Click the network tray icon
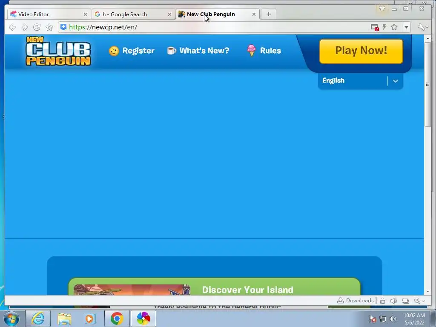The height and width of the screenshot is (327, 436). coord(383,319)
